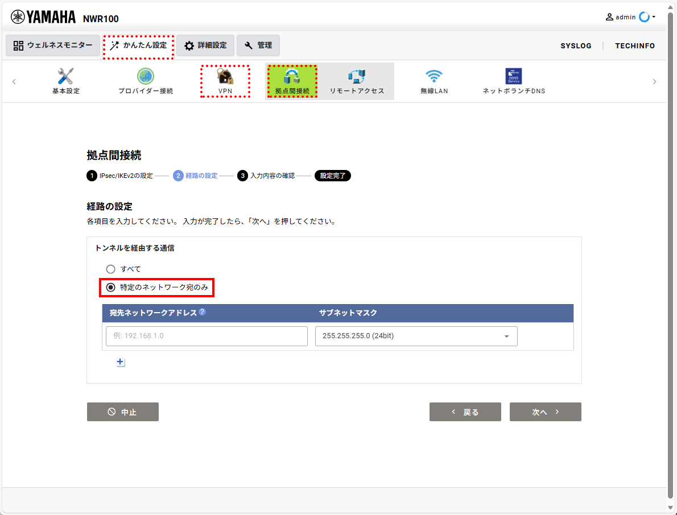Open the 基本設定 tools icon
677x515 pixels.
65,76
